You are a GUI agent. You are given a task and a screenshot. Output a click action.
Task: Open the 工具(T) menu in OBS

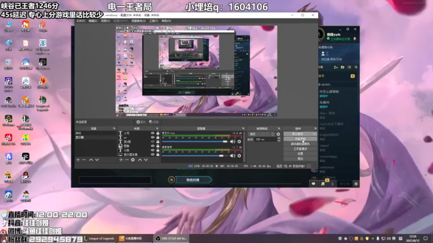click(x=154, y=21)
